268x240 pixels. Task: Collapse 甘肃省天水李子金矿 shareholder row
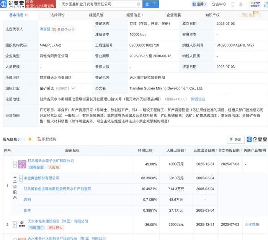[15, 164]
